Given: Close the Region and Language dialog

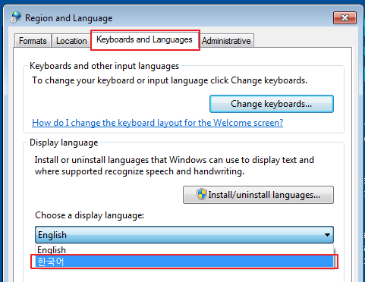Looking at the screenshot, I should coord(345,17).
